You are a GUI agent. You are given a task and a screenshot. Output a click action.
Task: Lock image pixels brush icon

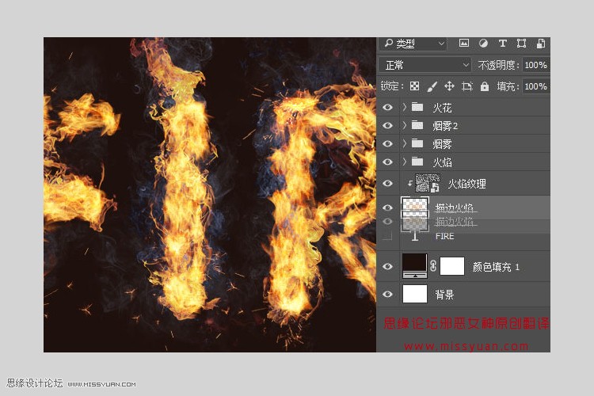point(432,86)
